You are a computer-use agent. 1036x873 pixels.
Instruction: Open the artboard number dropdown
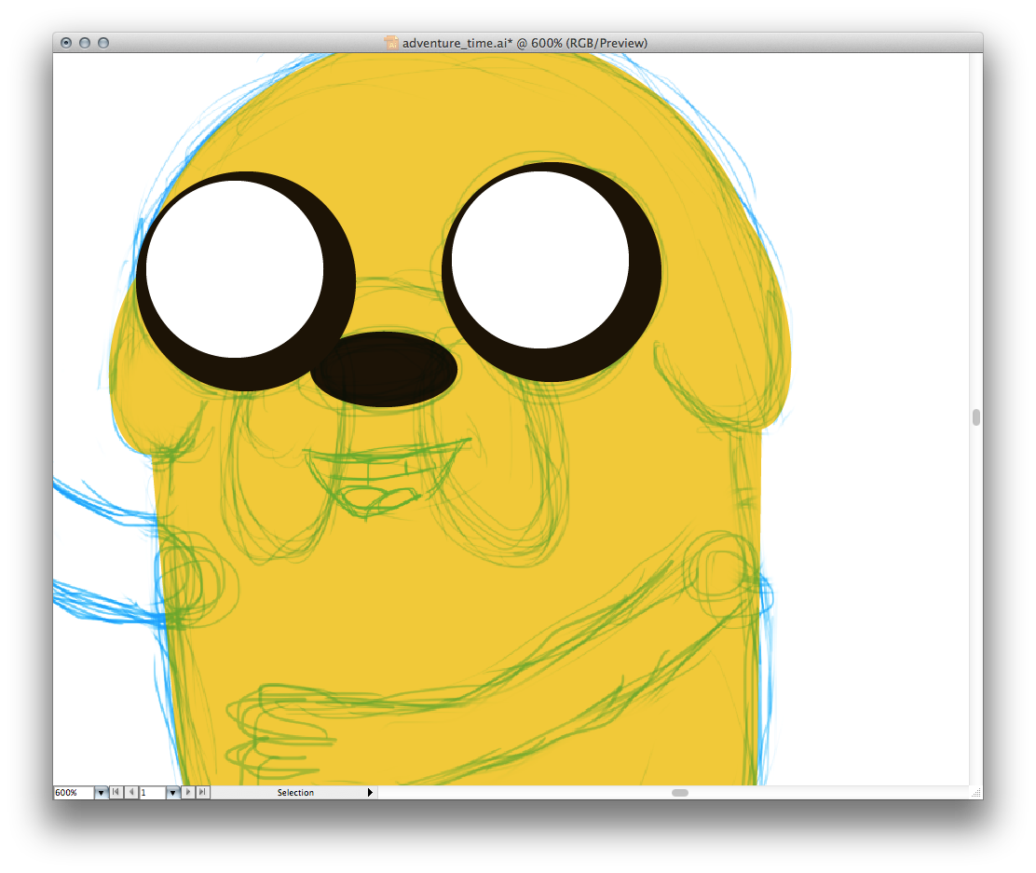pyautogui.click(x=172, y=793)
